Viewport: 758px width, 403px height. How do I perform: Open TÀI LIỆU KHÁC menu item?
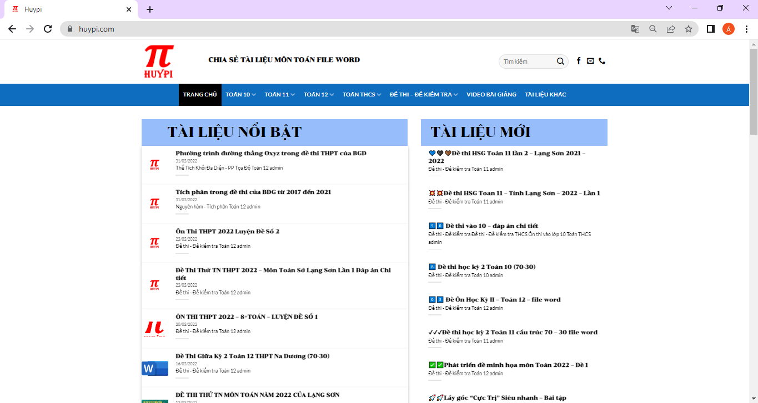[x=545, y=95]
